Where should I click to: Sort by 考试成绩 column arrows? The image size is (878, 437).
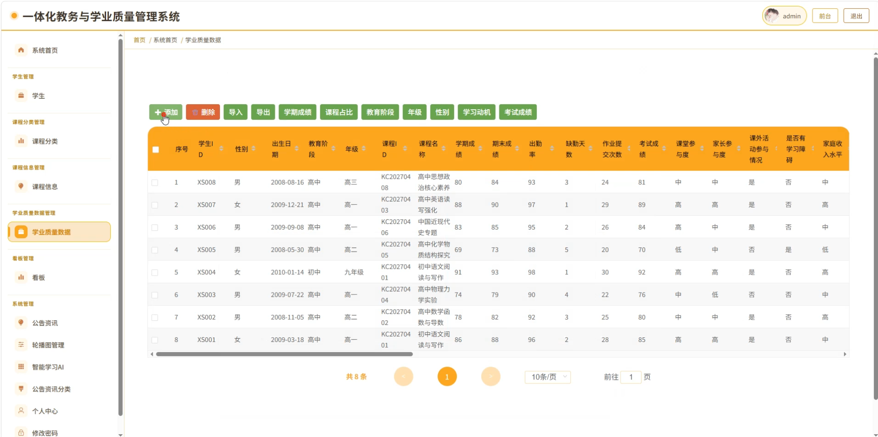click(x=664, y=149)
